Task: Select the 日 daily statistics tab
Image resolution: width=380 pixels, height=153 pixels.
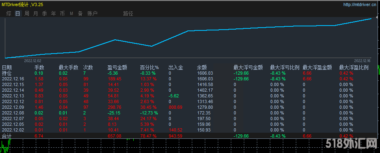Action: [x=18, y=13]
